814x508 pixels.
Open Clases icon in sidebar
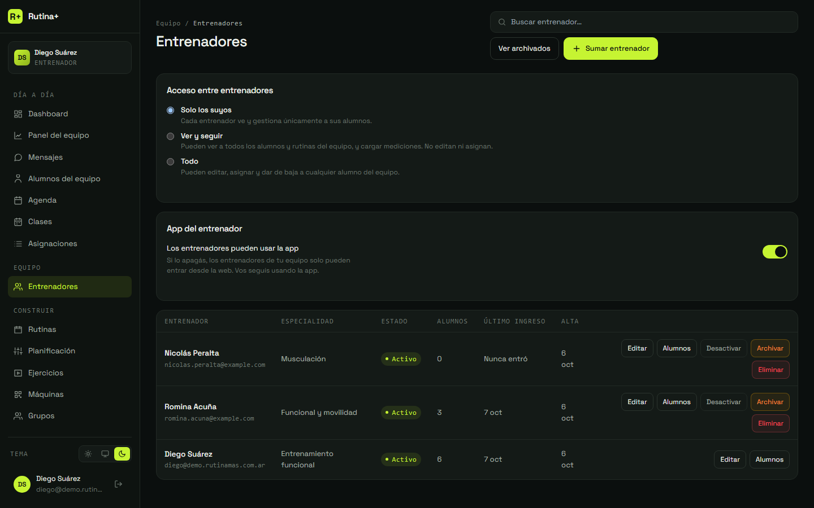pos(18,222)
